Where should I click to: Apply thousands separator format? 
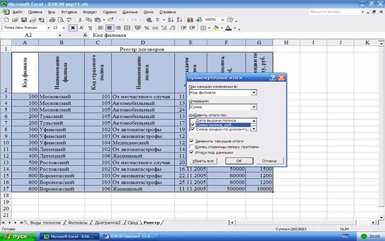tap(155, 28)
